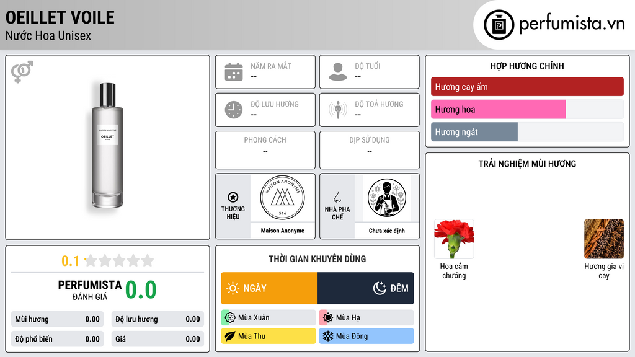Click the Mùa Thu yellow season chip

click(269, 336)
